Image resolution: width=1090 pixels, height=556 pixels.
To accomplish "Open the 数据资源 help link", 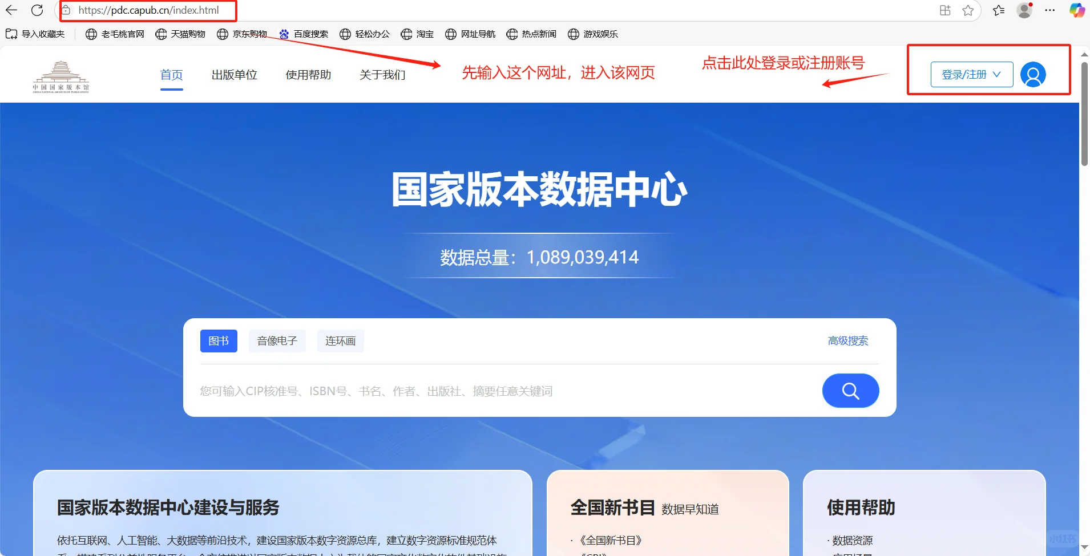I will [852, 540].
